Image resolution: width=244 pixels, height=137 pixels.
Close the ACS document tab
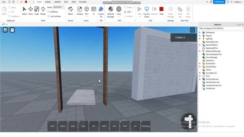tap(7, 24)
